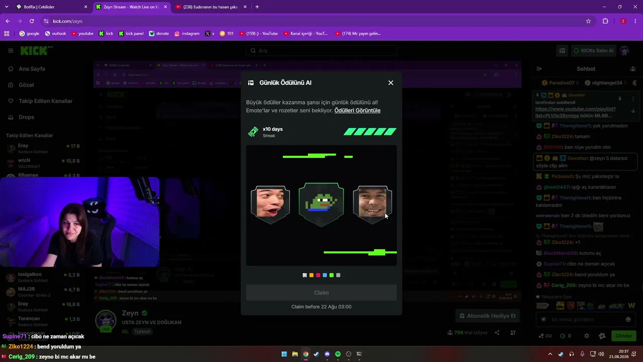Click the taskbar volume speaker icon
This screenshot has height=362, width=643.
click(x=602, y=354)
